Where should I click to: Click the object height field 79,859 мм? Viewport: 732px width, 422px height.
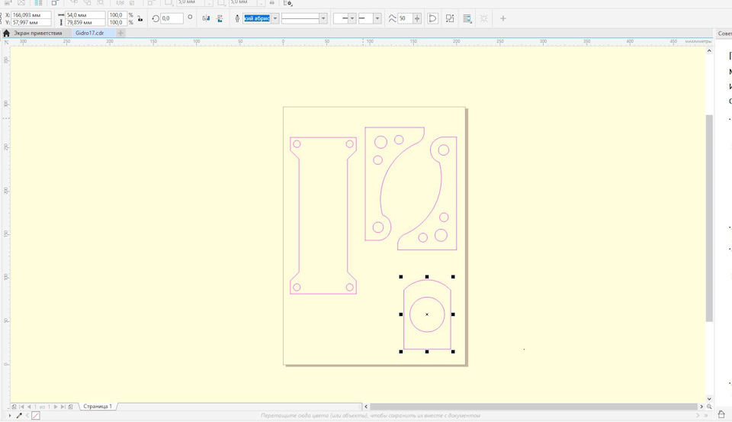click(85, 22)
